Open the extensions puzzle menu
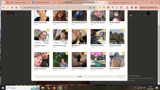The height and width of the screenshot is (90, 160). (x=121, y=7)
